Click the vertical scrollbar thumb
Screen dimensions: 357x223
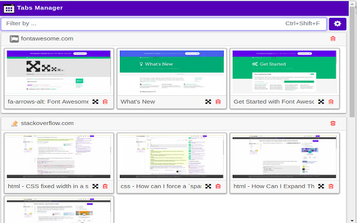click(x=353, y=62)
